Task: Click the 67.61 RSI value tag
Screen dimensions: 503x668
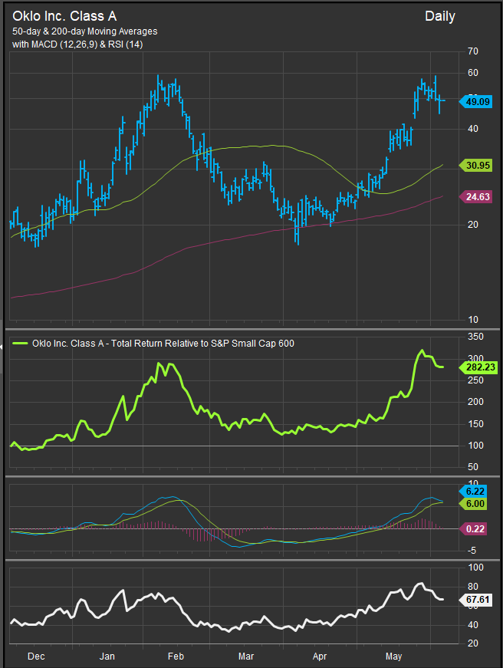Action: pyautogui.click(x=475, y=600)
